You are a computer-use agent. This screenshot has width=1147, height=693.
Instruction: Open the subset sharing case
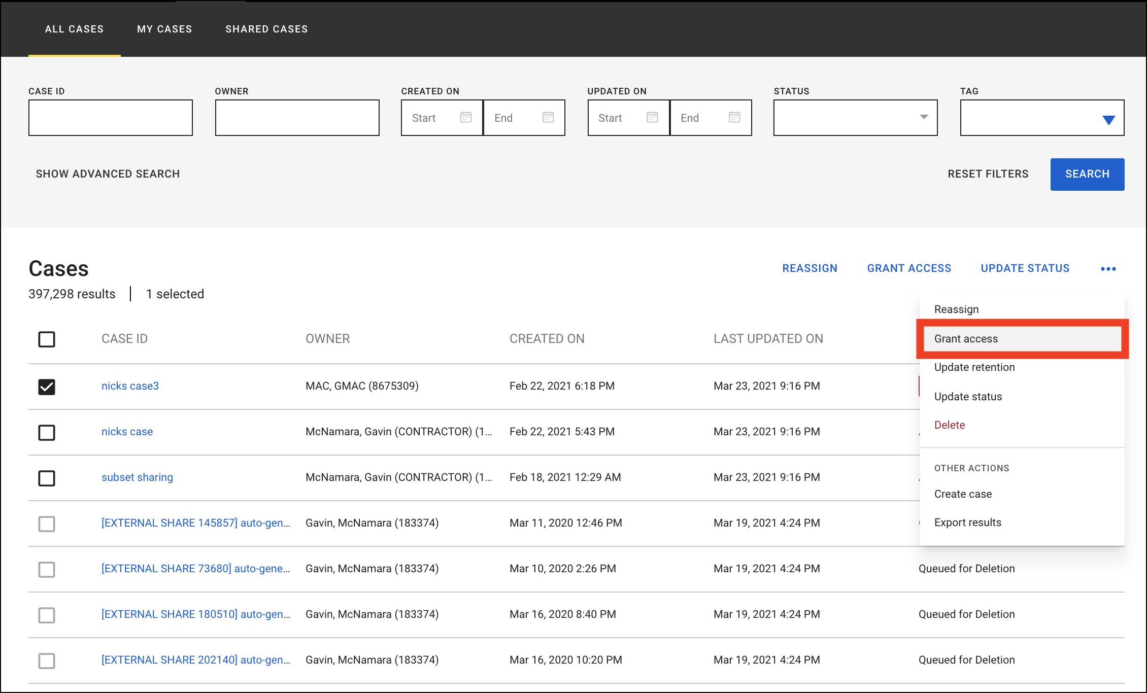(x=137, y=477)
